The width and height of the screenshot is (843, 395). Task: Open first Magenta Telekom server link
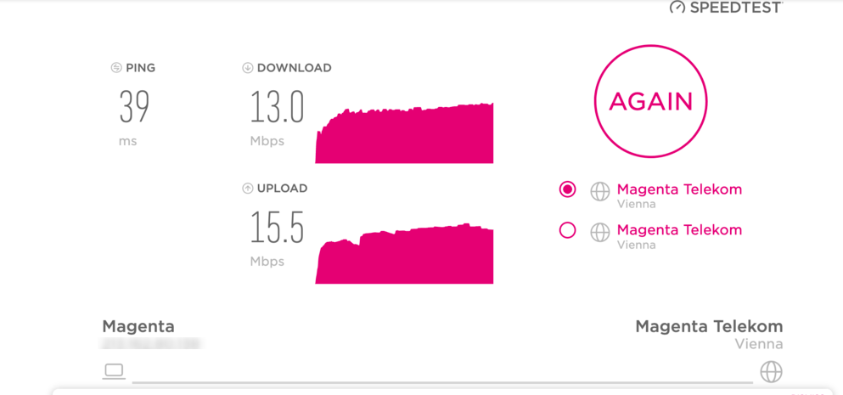pos(679,189)
